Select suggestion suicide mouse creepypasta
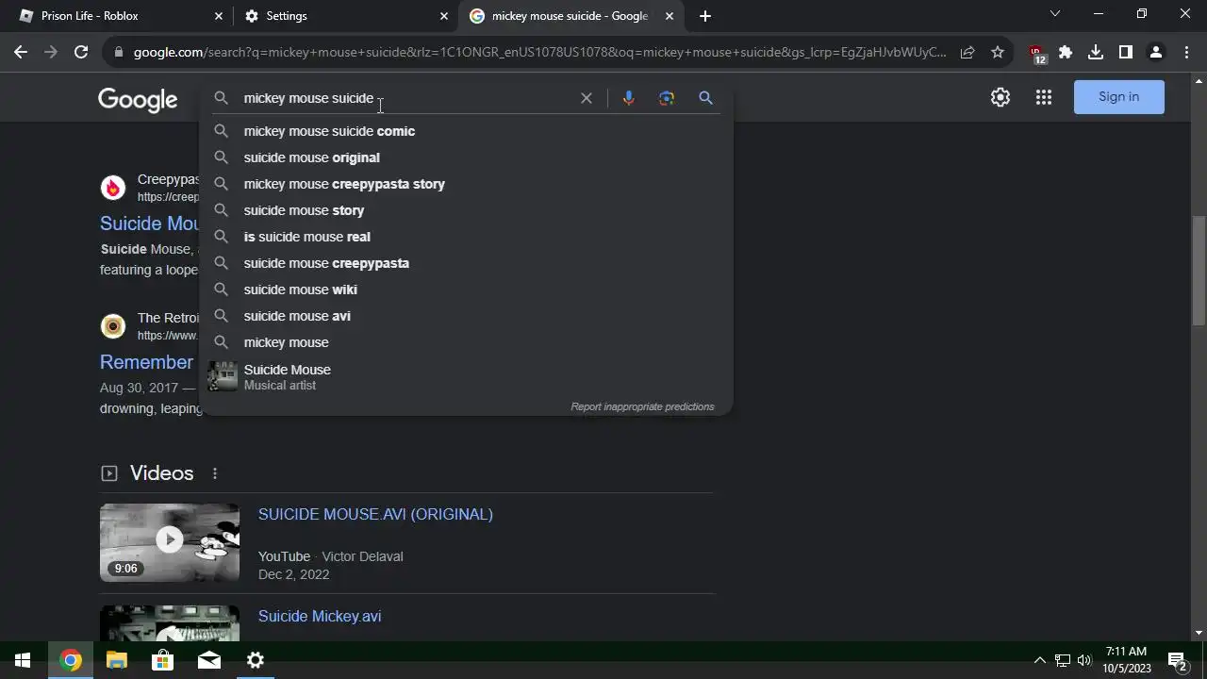 [466, 263]
